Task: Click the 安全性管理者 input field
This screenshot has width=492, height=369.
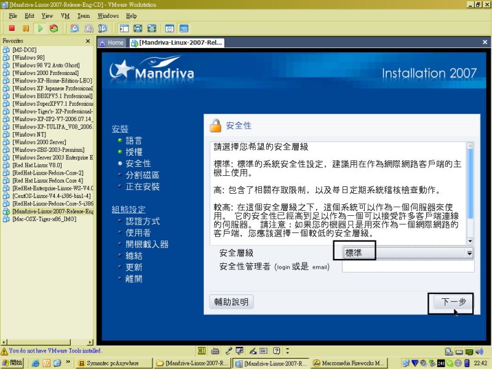Action: click(408, 267)
